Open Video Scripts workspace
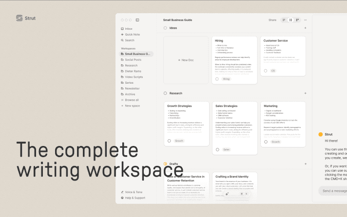Viewport: 347px width, 217px height. click(132, 77)
